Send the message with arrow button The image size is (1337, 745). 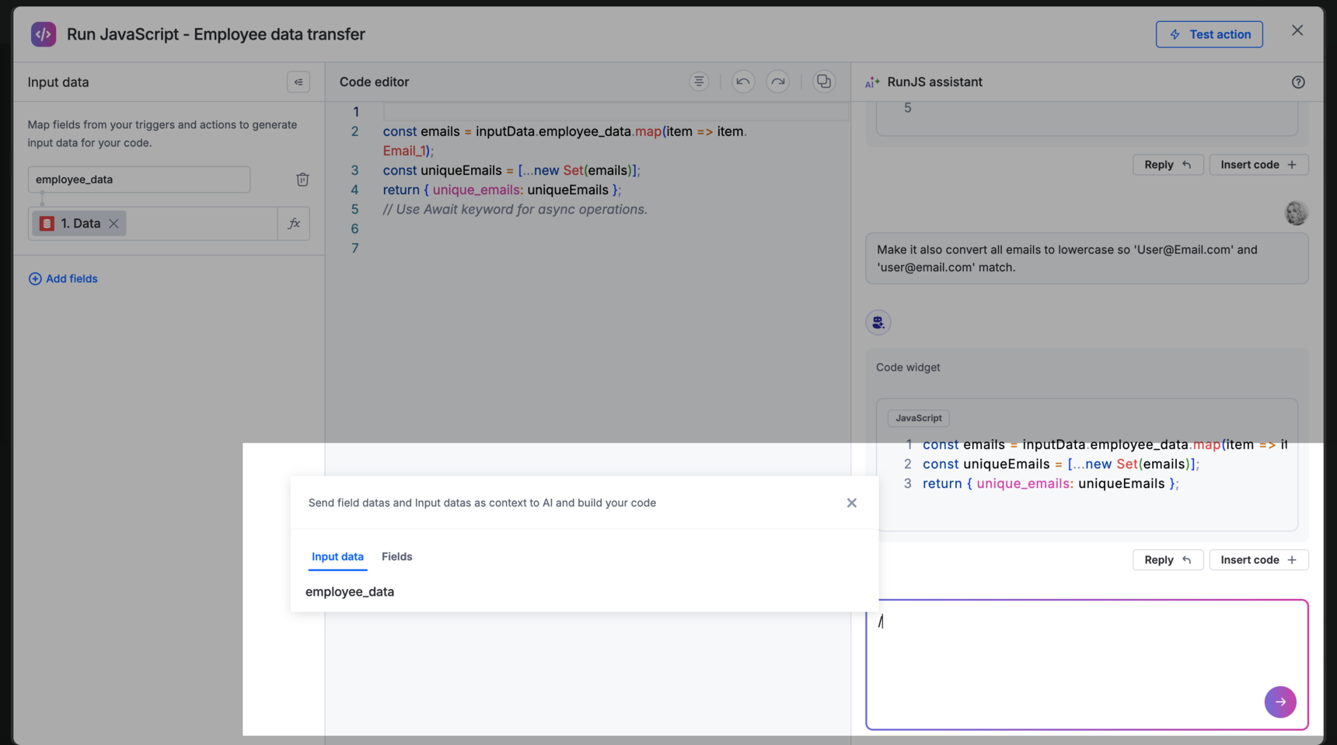point(1279,701)
